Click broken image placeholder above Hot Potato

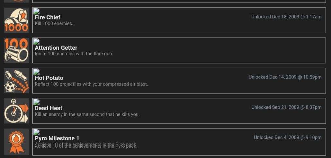tap(36, 71)
